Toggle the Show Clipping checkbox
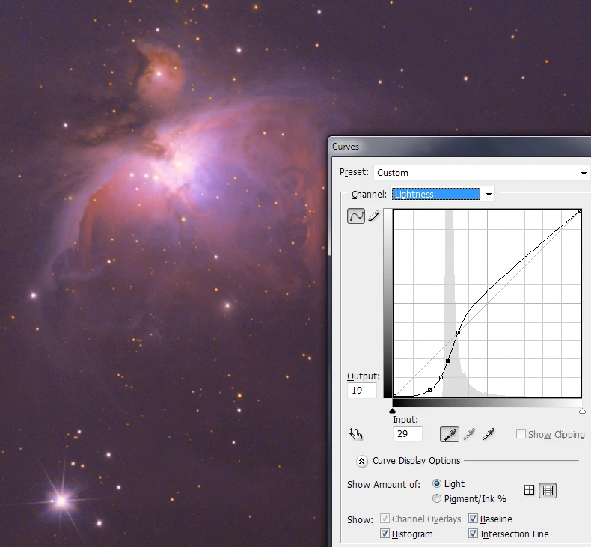The height and width of the screenshot is (547, 591). (x=521, y=434)
